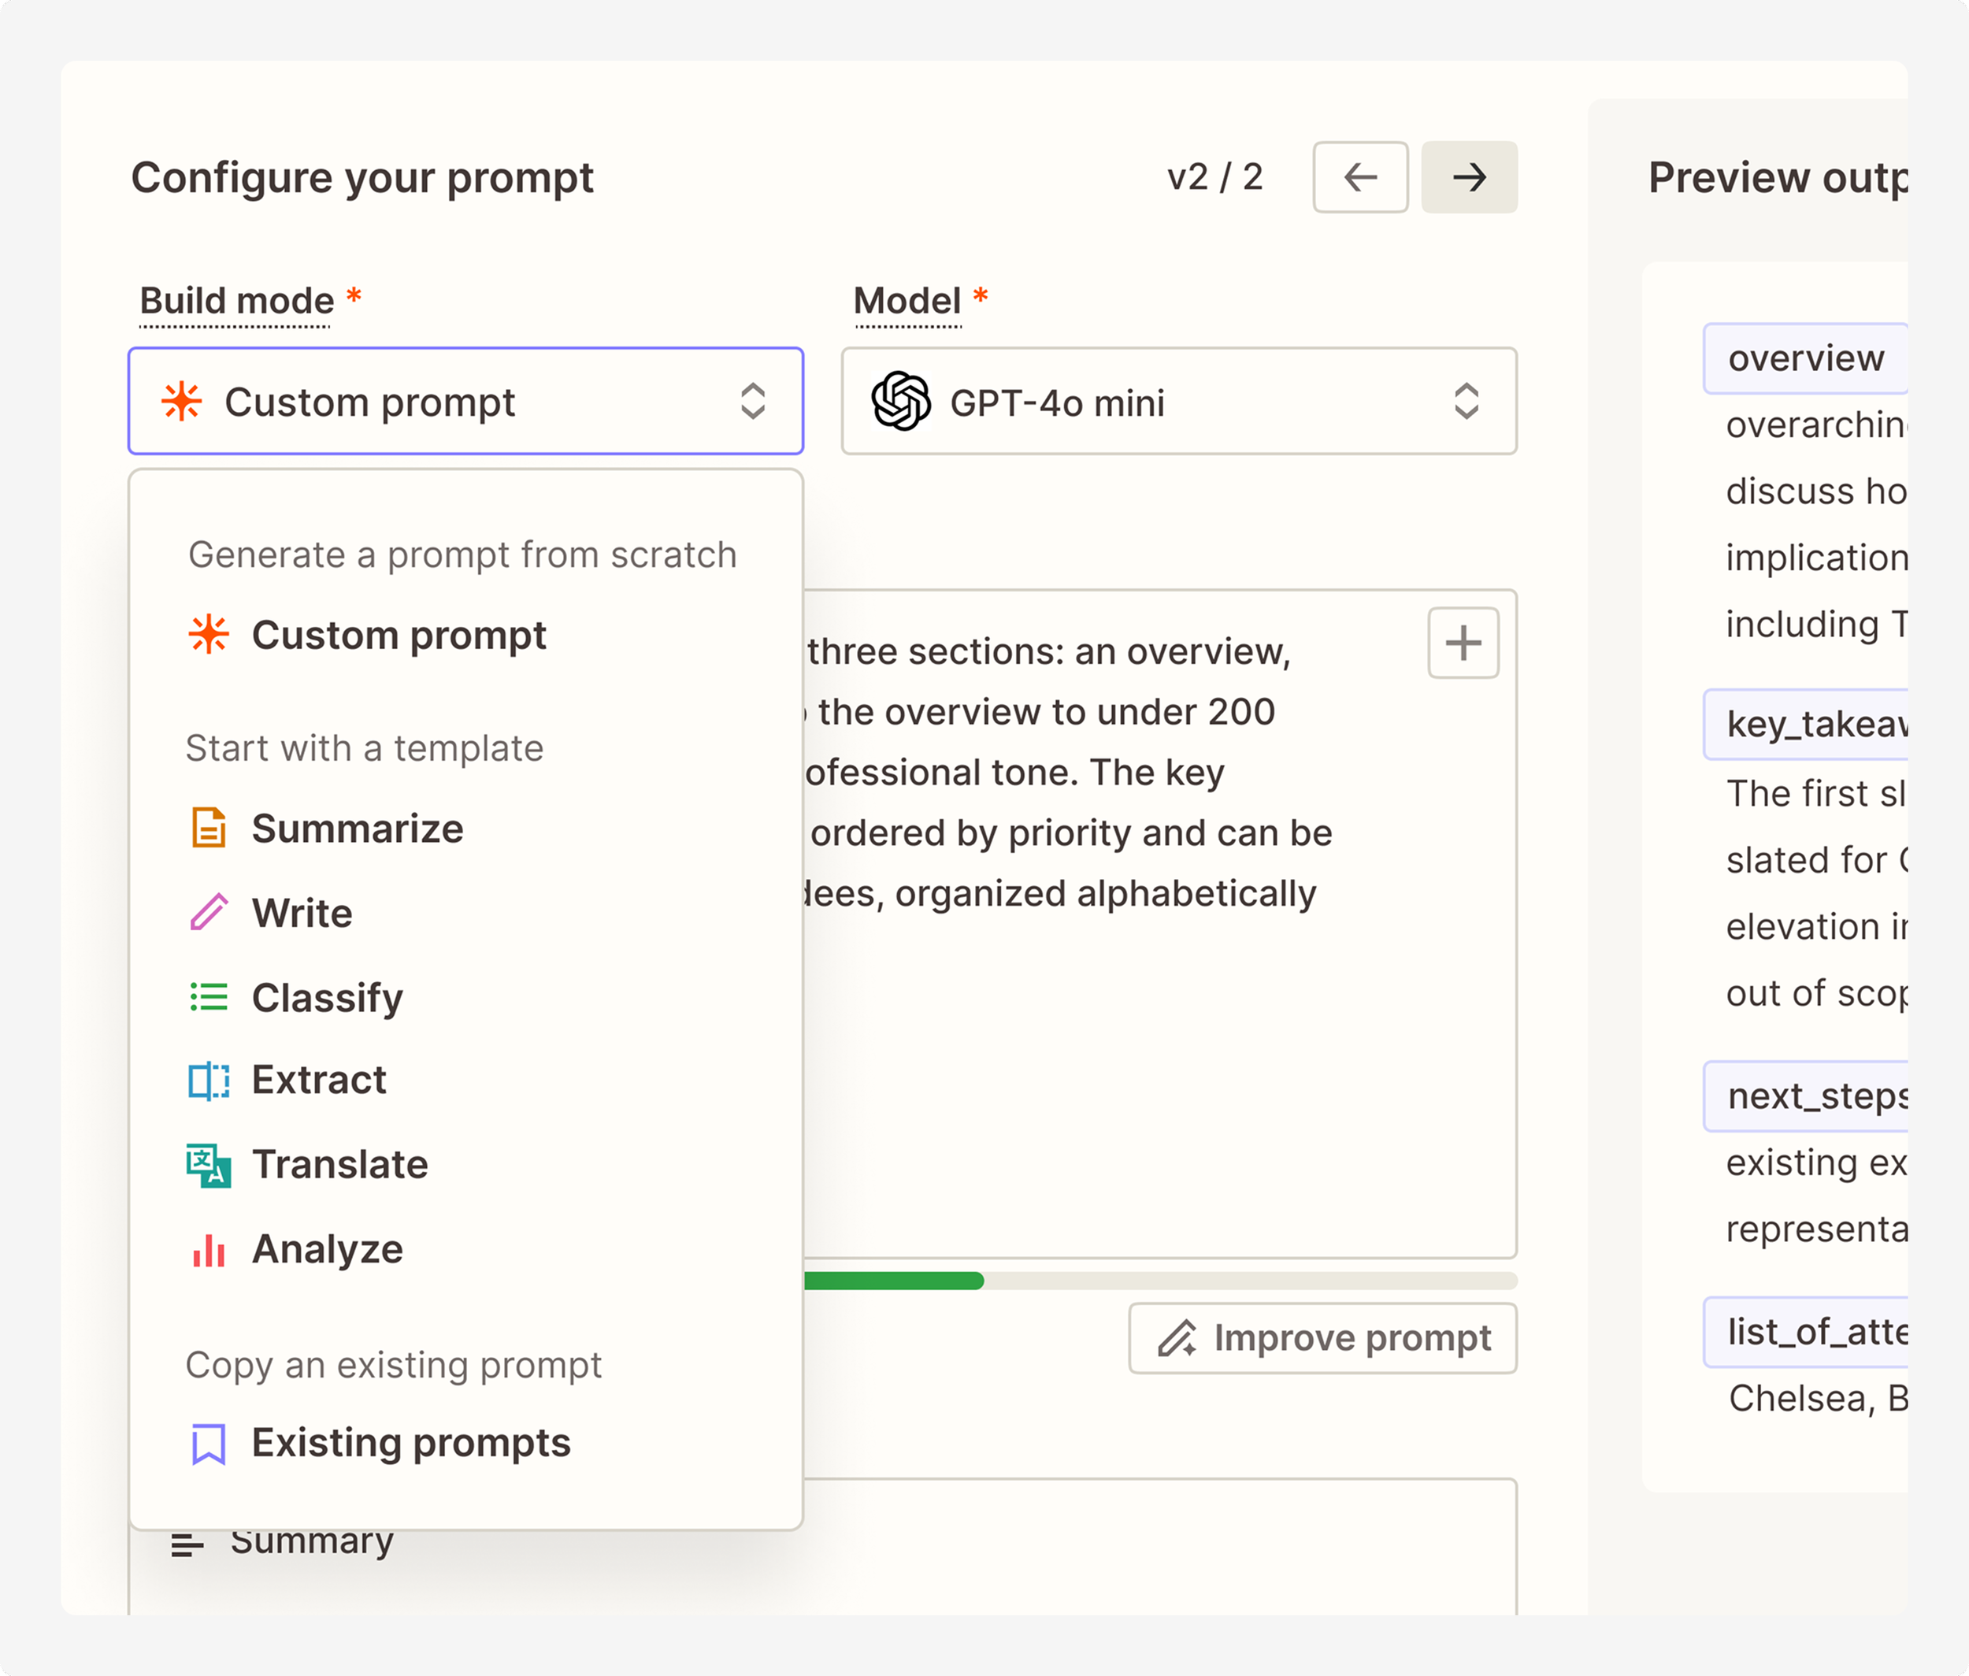Click the orange asterisk Custom prompt icon in list
The width and height of the screenshot is (1969, 1676).
point(208,635)
